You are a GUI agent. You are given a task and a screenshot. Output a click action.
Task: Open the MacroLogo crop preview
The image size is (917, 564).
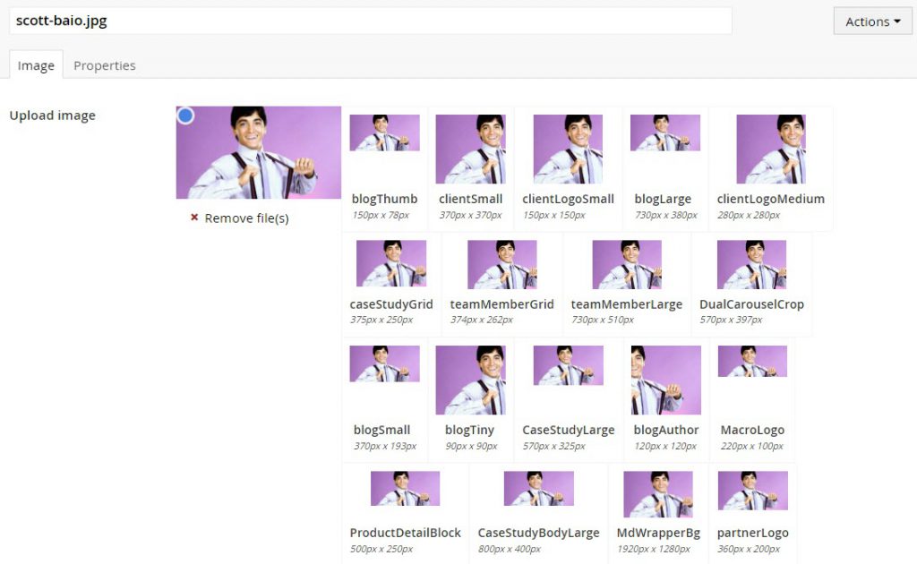(x=752, y=362)
